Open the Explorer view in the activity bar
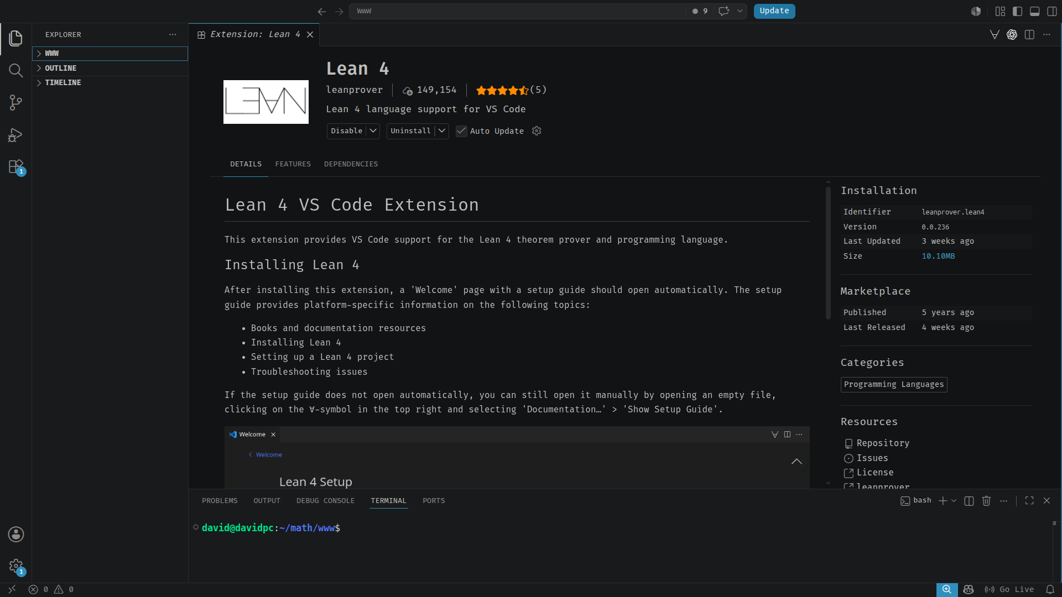Image resolution: width=1062 pixels, height=597 pixels. click(x=15, y=38)
